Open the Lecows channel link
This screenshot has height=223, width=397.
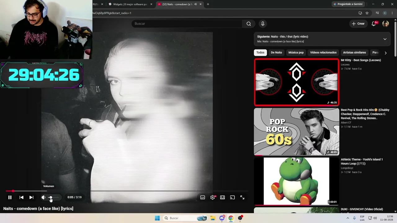(345, 64)
